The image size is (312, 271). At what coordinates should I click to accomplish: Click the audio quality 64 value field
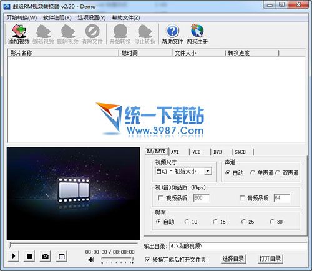pyautogui.click(x=282, y=198)
